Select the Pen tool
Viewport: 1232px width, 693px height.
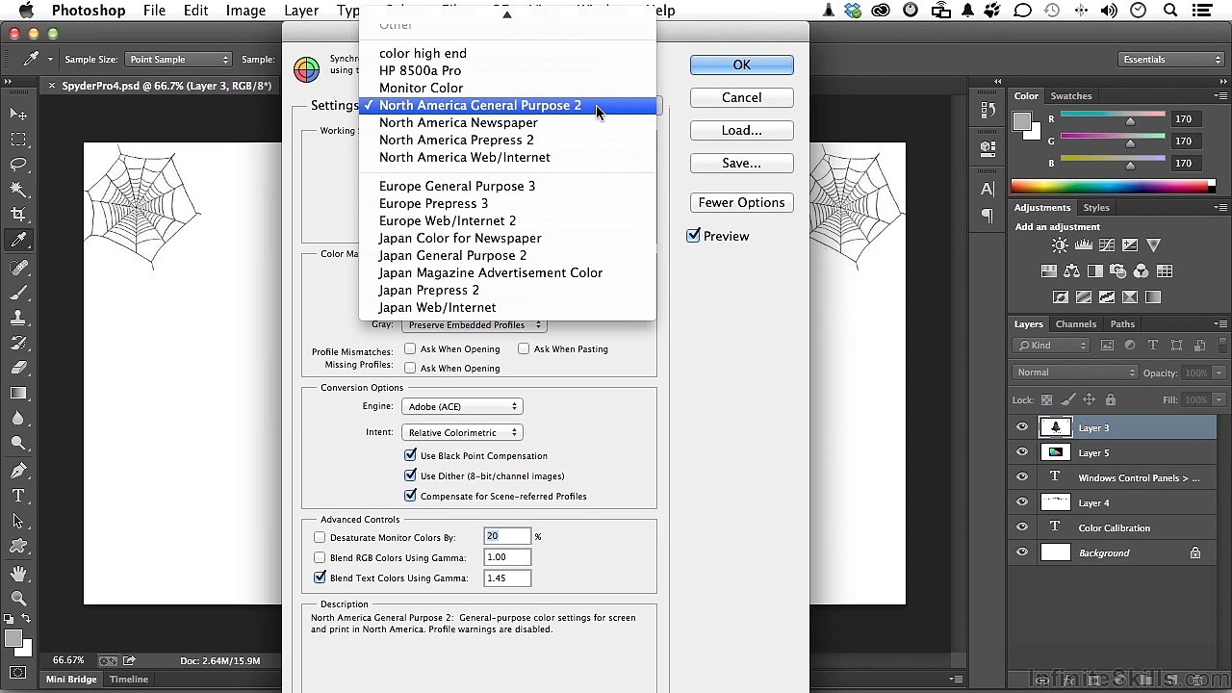18,471
